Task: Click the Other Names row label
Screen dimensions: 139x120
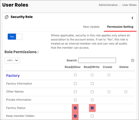Action: (15, 92)
